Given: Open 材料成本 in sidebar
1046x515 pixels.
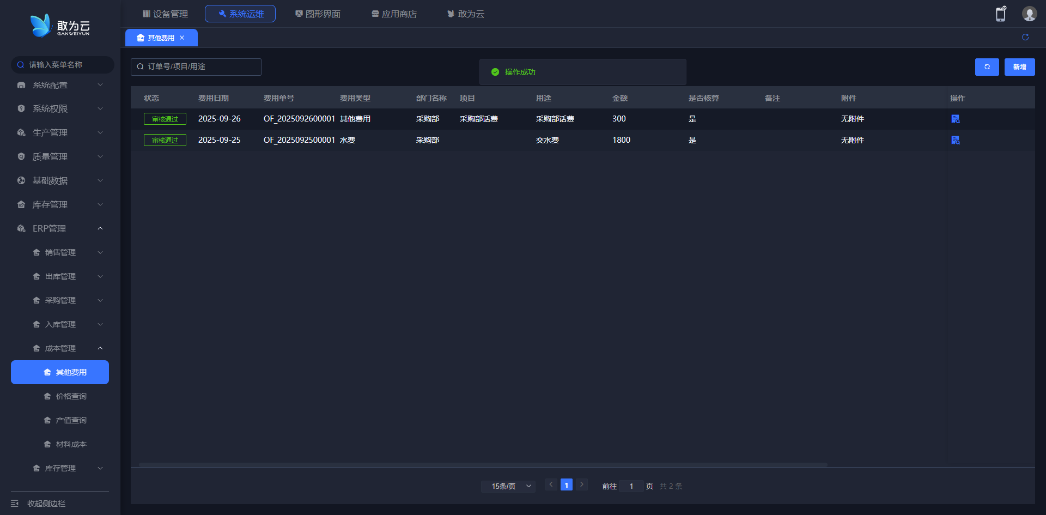Looking at the screenshot, I should (x=71, y=444).
